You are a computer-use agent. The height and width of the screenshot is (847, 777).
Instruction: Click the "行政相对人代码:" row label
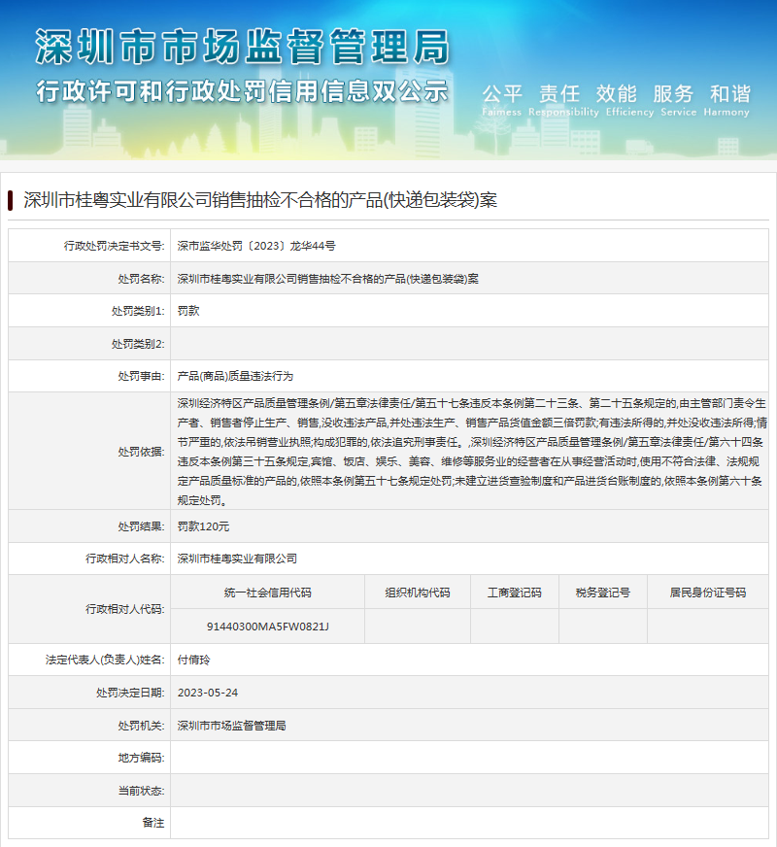(x=124, y=609)
